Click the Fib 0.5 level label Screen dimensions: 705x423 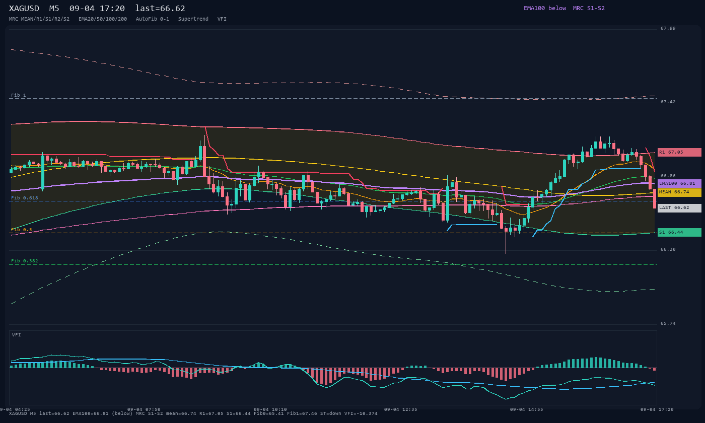click(x=22, y=230)
